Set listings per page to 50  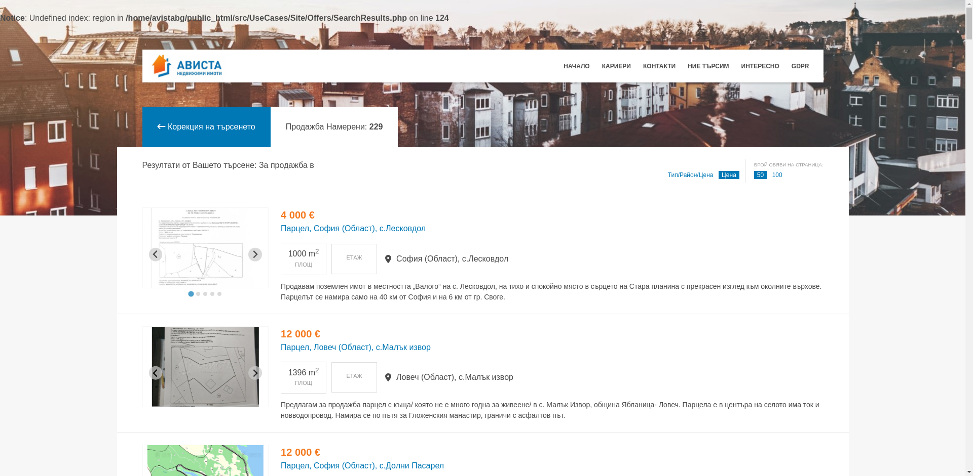coord(760,175)
